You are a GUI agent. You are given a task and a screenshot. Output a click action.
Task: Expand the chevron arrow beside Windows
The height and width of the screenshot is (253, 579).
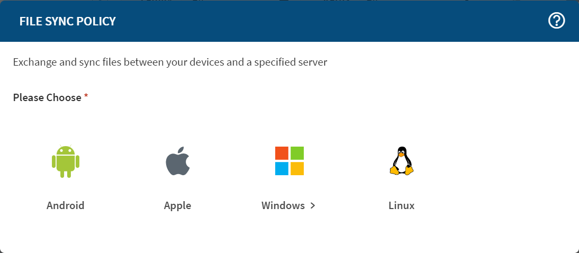click(313, 206)
